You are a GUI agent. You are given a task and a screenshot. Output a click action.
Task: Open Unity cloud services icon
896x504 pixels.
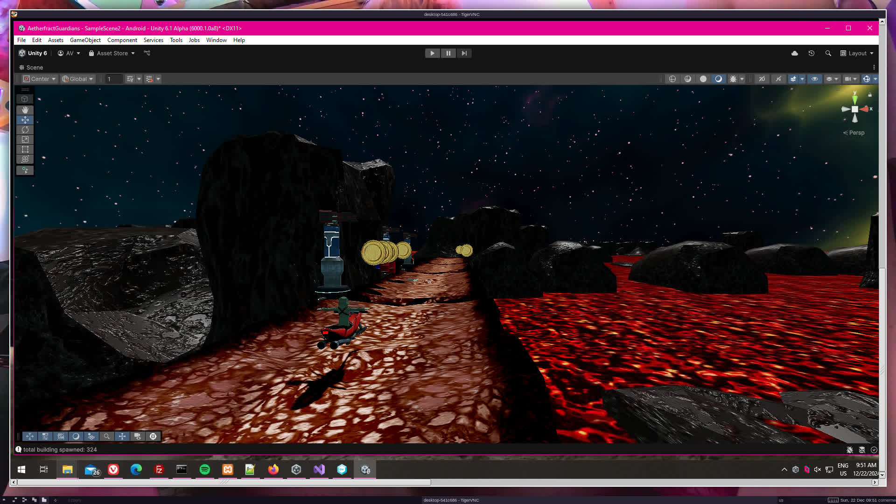click(795, 53)
